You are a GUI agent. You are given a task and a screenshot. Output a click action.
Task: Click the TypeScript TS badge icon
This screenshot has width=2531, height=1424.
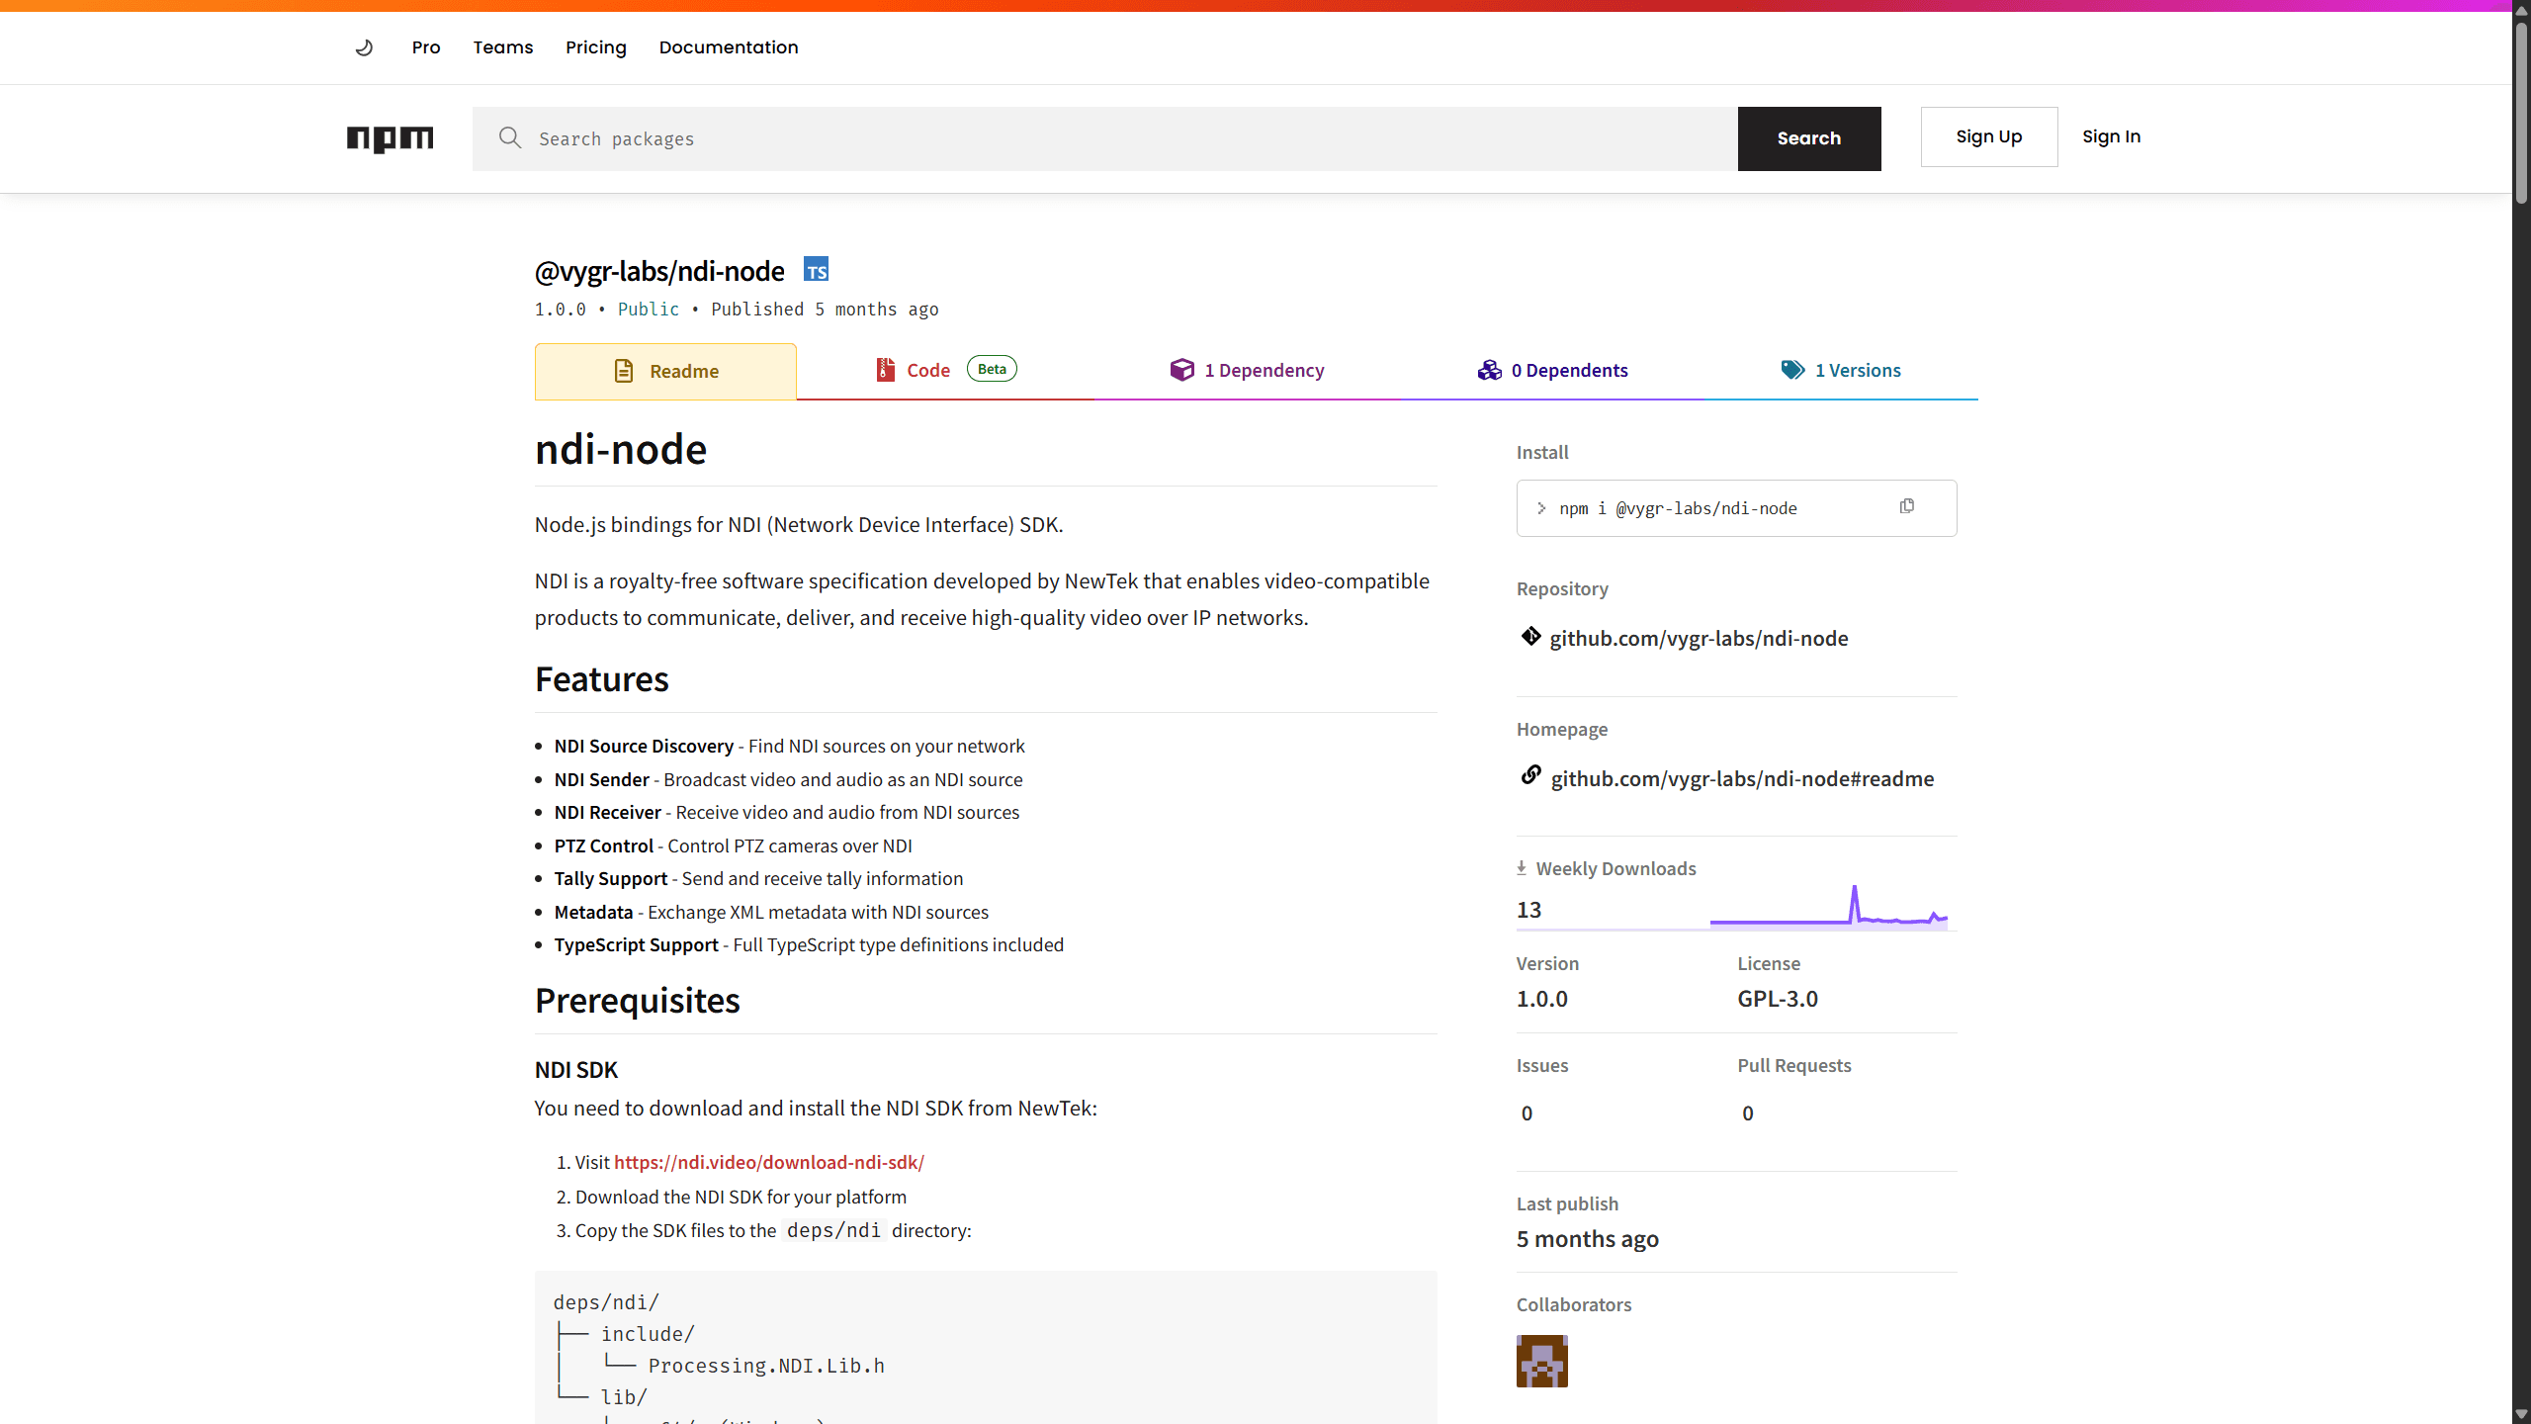click(816, 269)
